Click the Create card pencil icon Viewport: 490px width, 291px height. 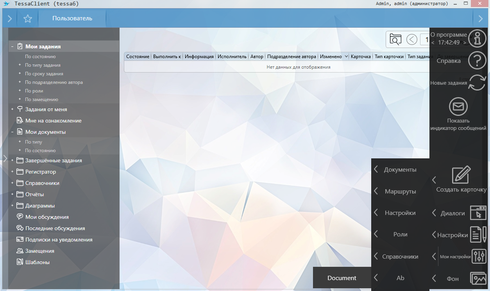(461, 175)
